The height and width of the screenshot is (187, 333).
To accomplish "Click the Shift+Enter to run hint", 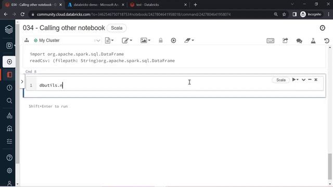I will coord(48,106).
